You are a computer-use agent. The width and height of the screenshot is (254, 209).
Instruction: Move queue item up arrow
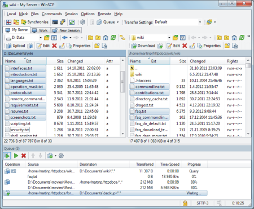pos(33,155)
